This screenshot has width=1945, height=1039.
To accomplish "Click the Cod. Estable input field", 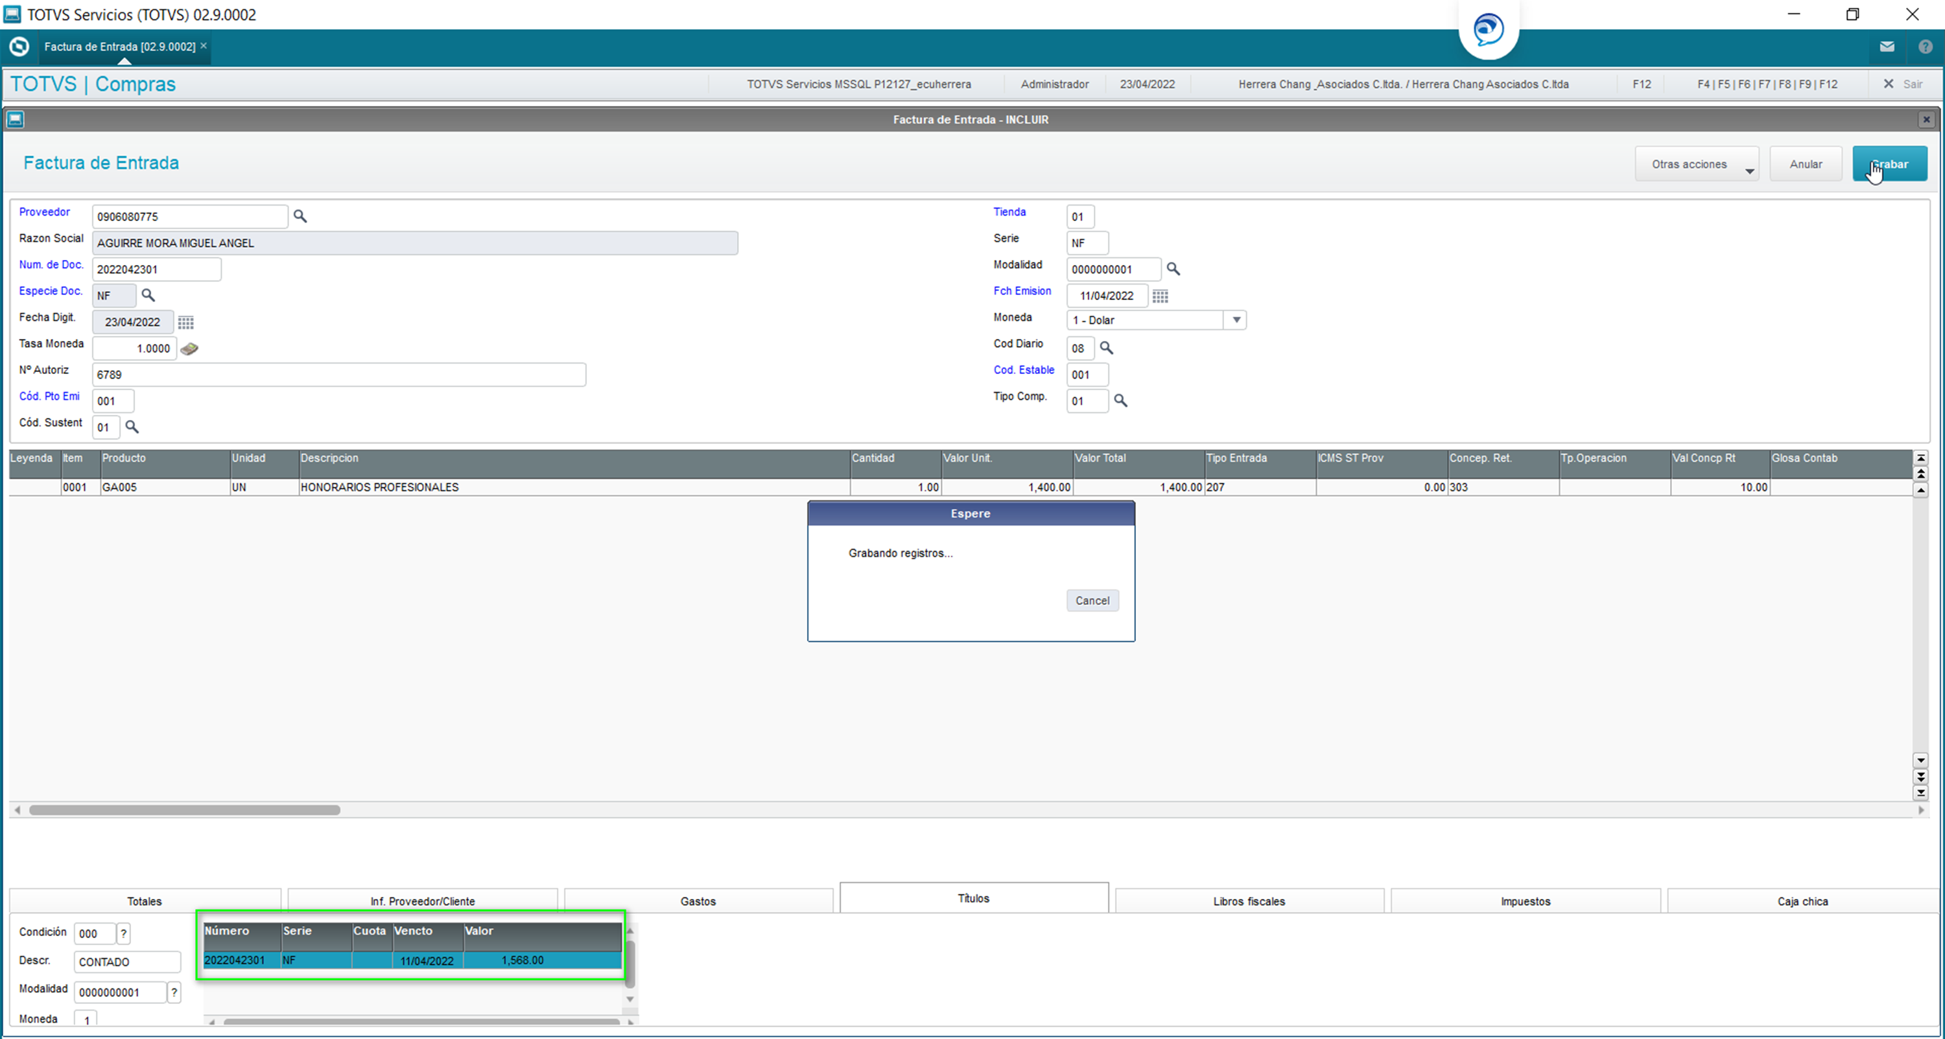I will [1087, 375].
